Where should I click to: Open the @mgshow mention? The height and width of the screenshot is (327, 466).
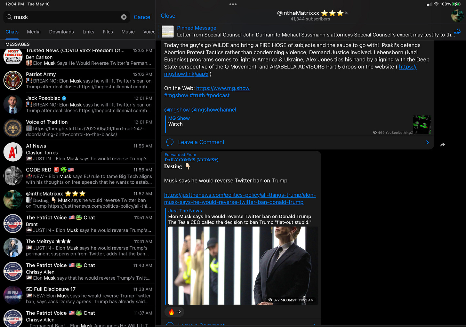[x=177, y=110]
